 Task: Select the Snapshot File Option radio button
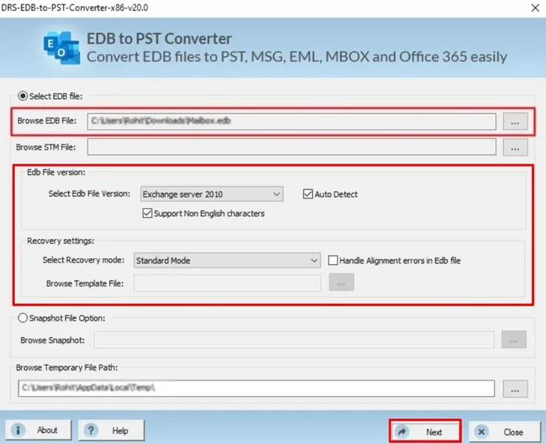(23, 317)
